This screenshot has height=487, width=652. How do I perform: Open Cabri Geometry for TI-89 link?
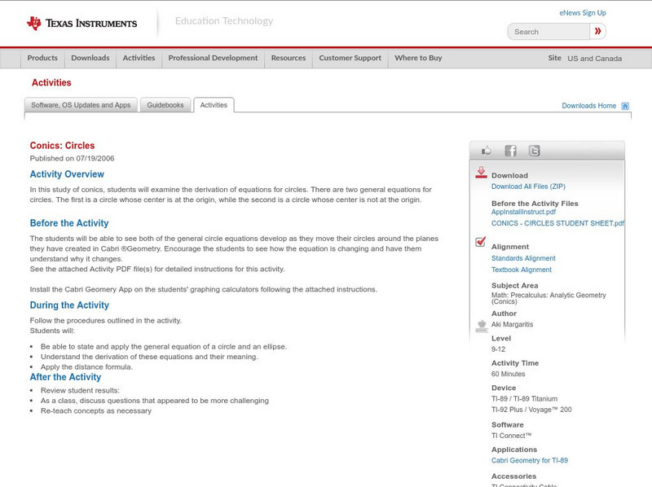529,460
